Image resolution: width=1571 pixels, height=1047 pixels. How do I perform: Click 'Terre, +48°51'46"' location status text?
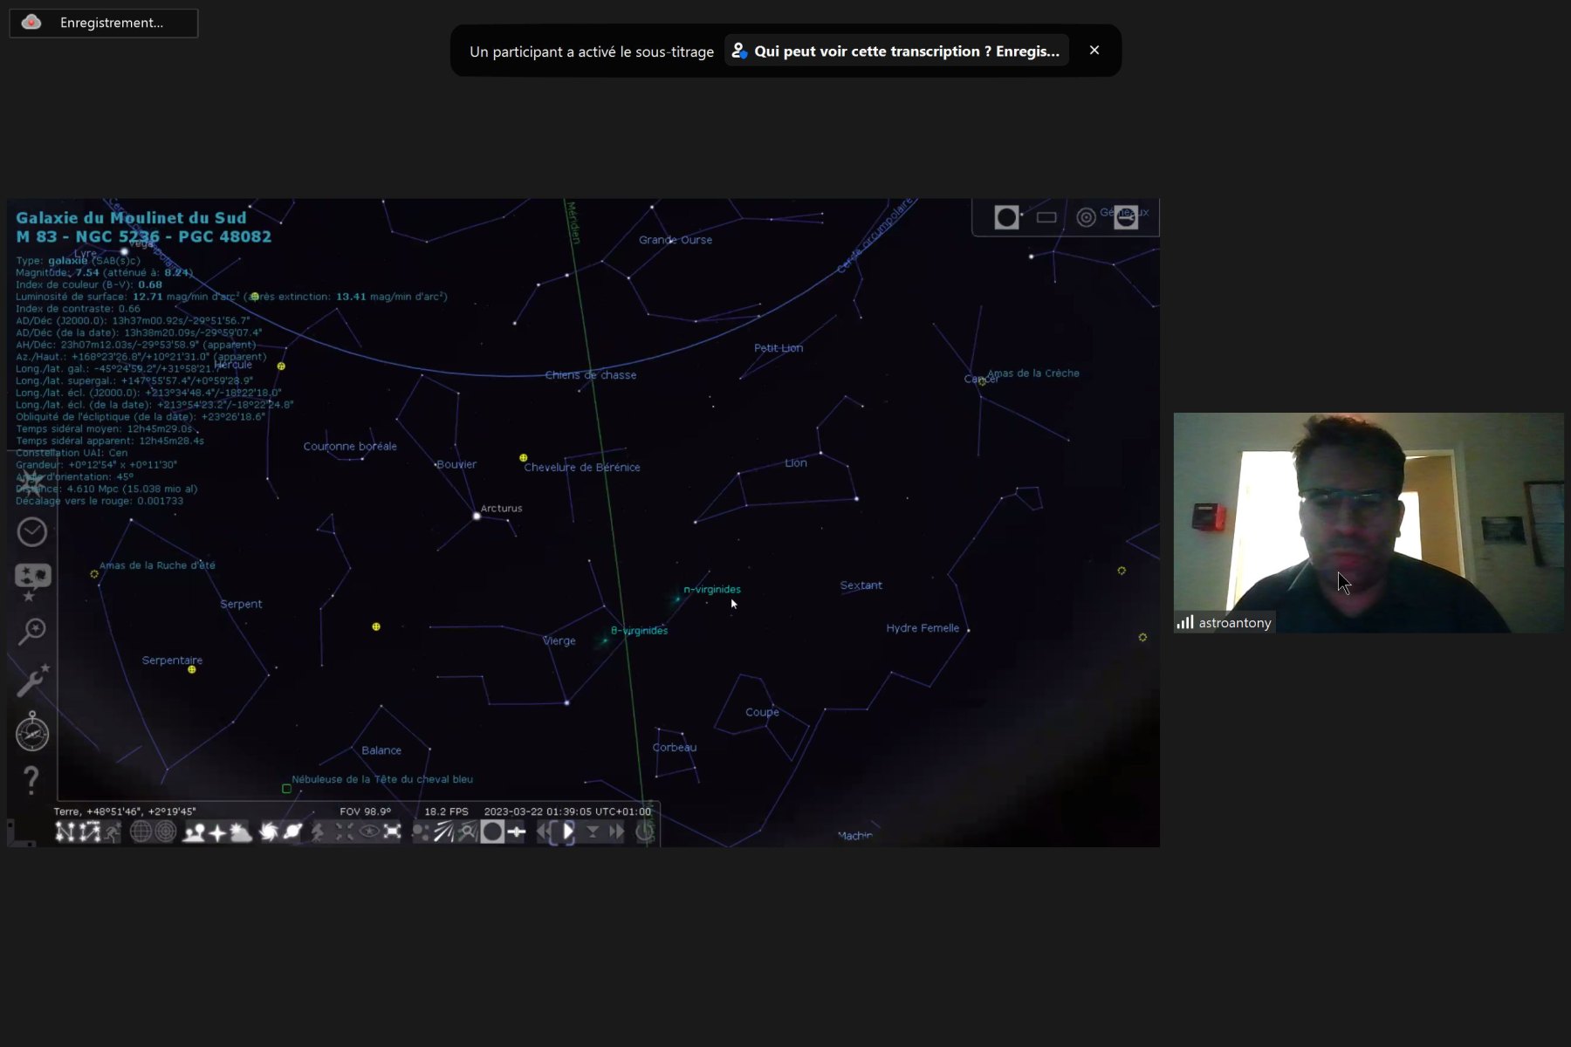point(125,811)
